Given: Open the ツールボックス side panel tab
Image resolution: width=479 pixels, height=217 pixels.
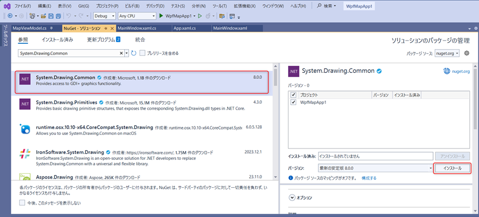Looking at the screenshot, I should (5, 36).
